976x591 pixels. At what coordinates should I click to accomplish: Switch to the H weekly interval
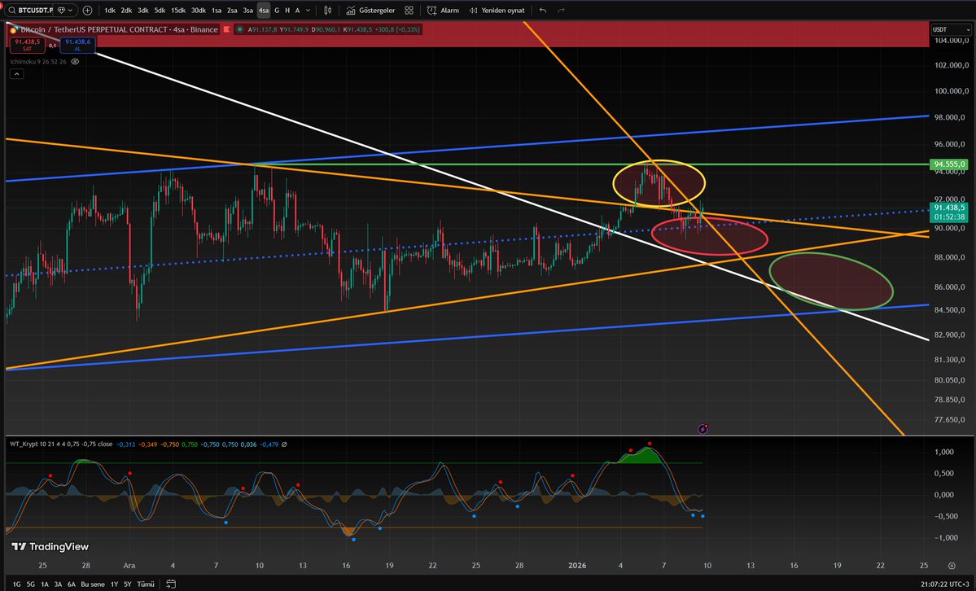click(x=287, y=11)
